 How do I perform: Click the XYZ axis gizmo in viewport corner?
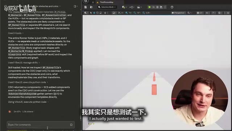click(x=91, y=123)
